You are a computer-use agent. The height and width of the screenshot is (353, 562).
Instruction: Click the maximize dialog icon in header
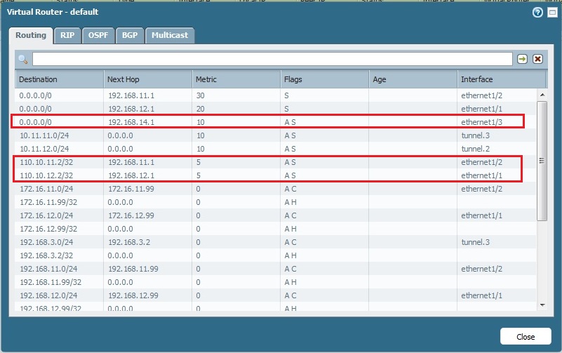click(x=551, y=13)
